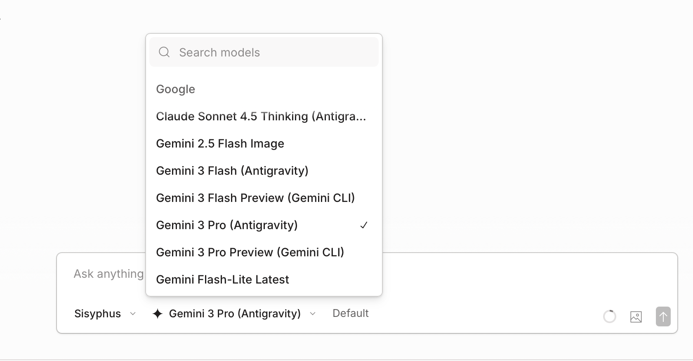
Task: Select Claude Sonnet 4.5 Thinking model
Action: 261,117
